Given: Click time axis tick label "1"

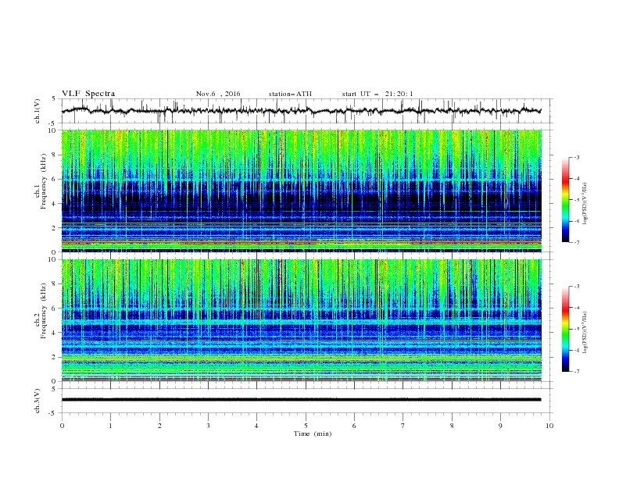Looking at the screenshot, I should coord(110,426).
